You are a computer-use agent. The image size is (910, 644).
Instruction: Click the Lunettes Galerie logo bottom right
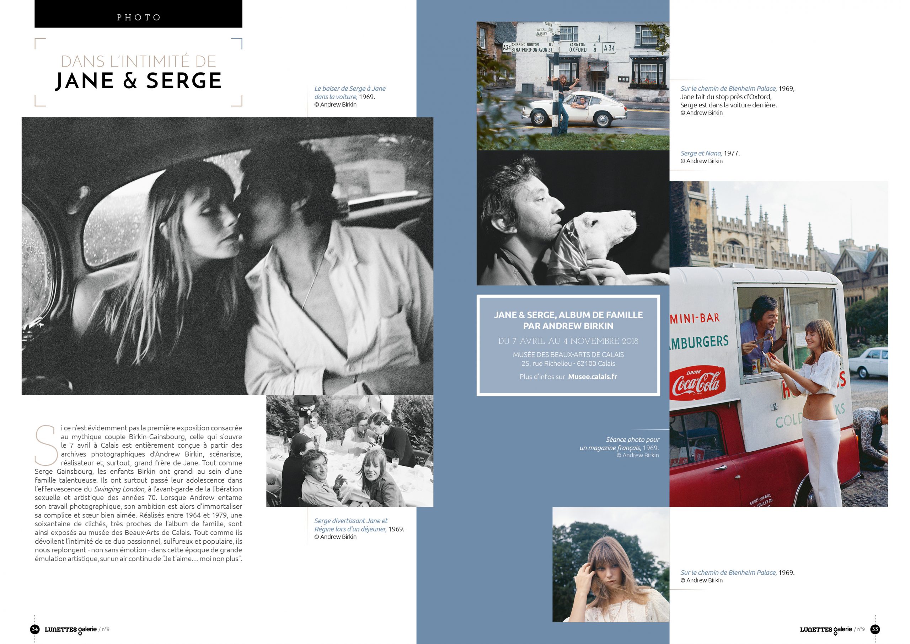[x=826, y=630]
